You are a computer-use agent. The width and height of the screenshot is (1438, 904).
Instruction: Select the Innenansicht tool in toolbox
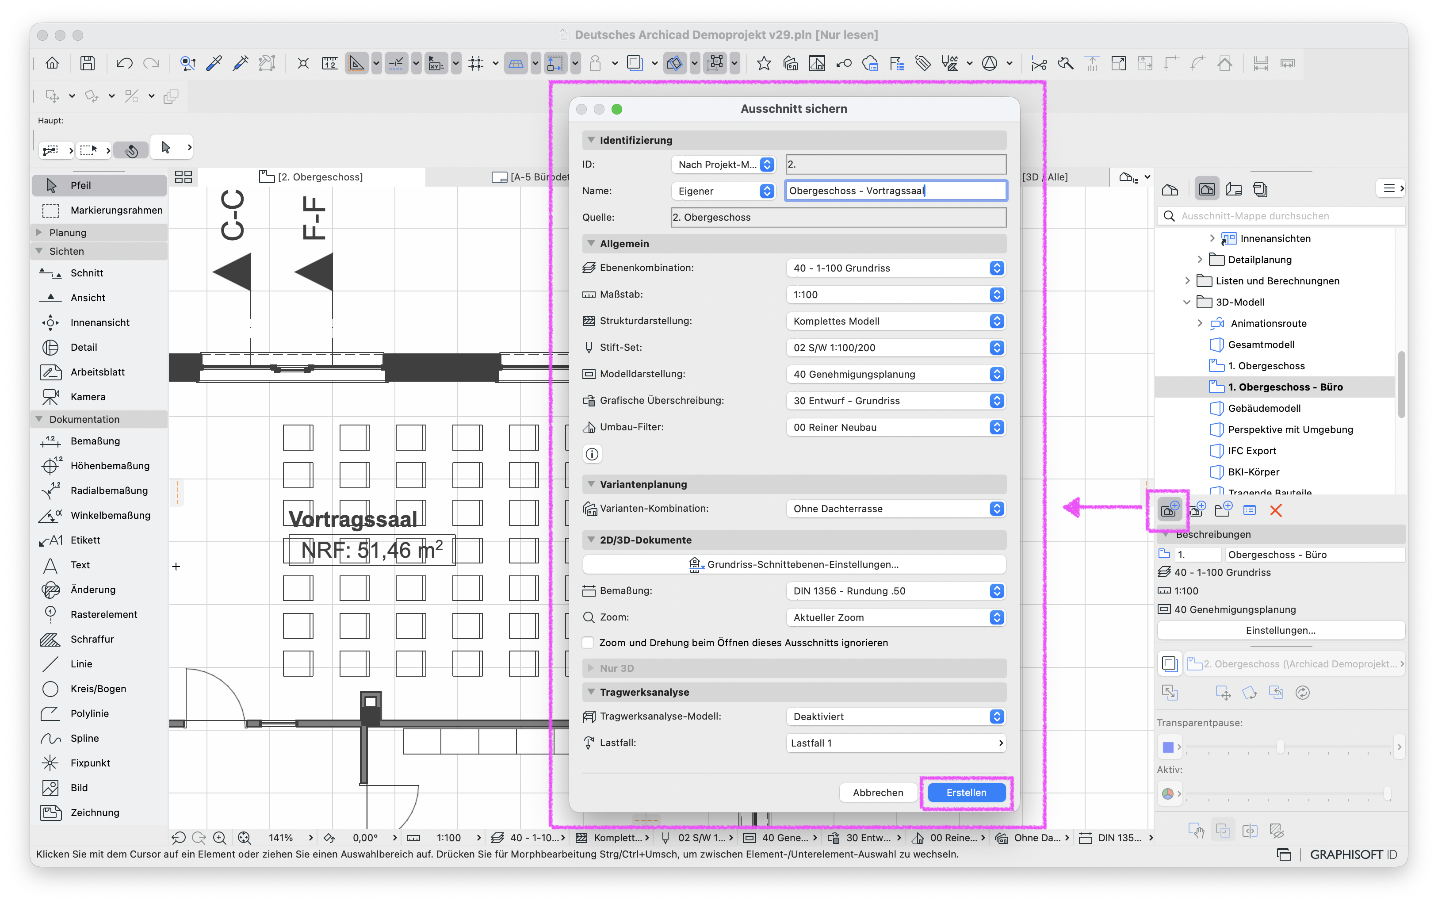[99, 322]
